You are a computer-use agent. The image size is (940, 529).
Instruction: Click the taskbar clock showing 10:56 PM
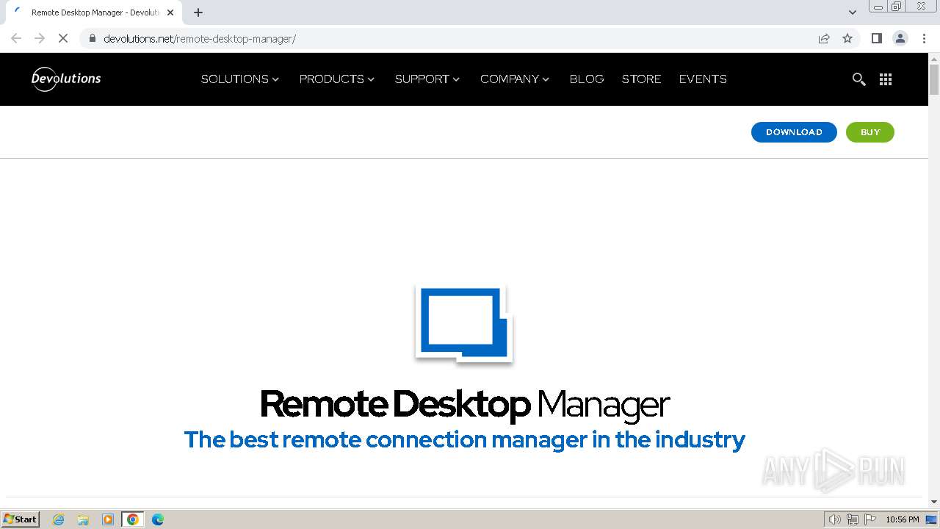pos(903,519)
